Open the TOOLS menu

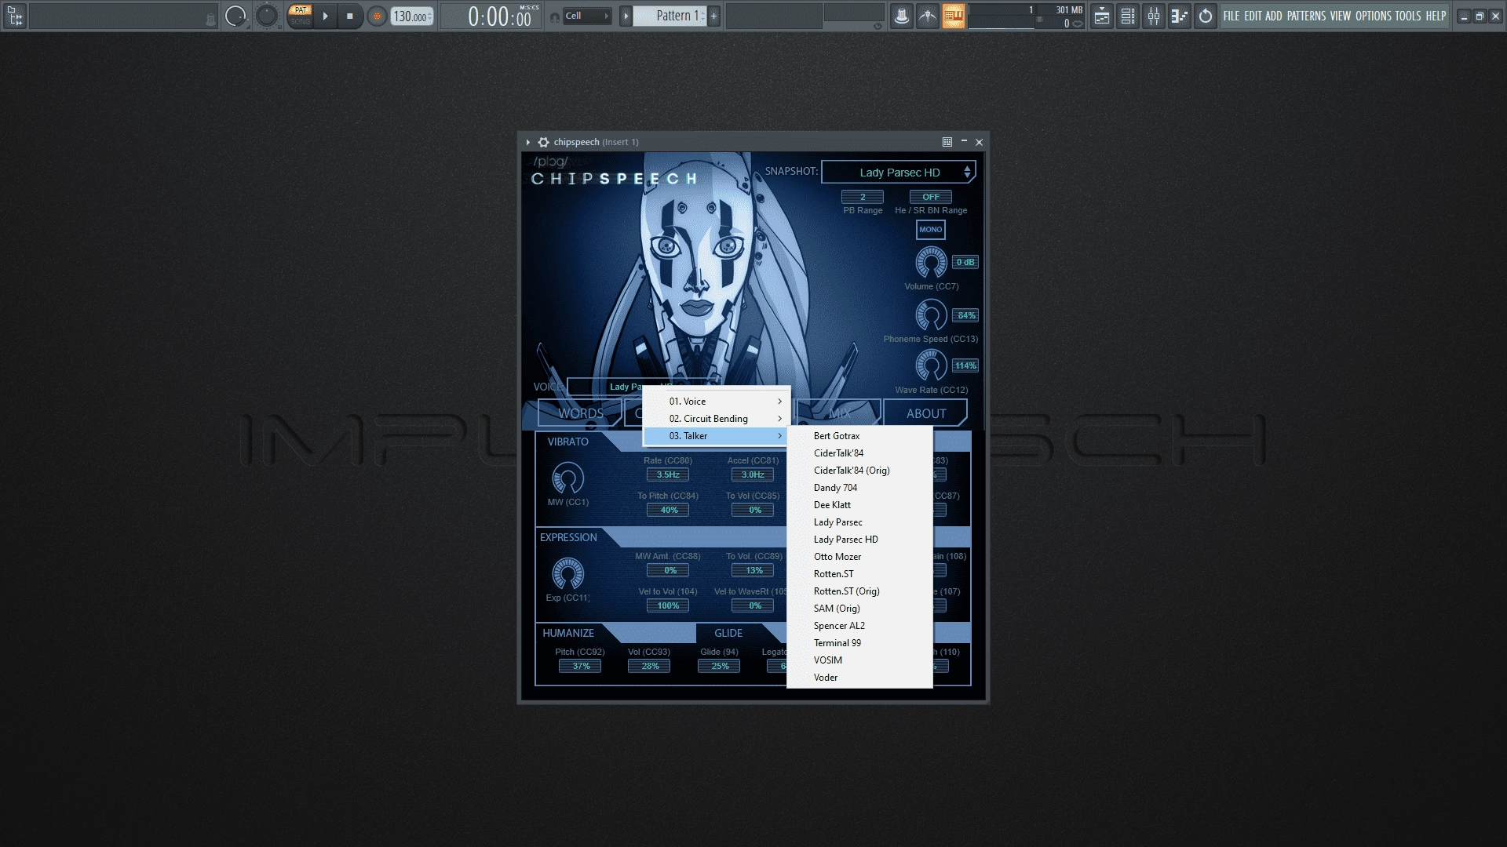click(1408, 16)
